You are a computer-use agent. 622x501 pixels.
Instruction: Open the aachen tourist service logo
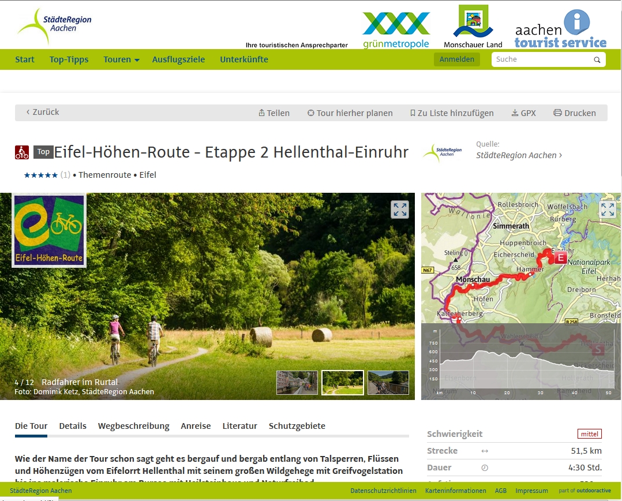point(560,28)
